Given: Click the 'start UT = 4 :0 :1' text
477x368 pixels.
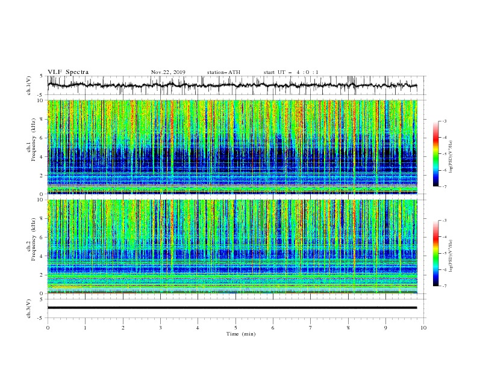Looking at the screenshot, I should click(291, 72).
